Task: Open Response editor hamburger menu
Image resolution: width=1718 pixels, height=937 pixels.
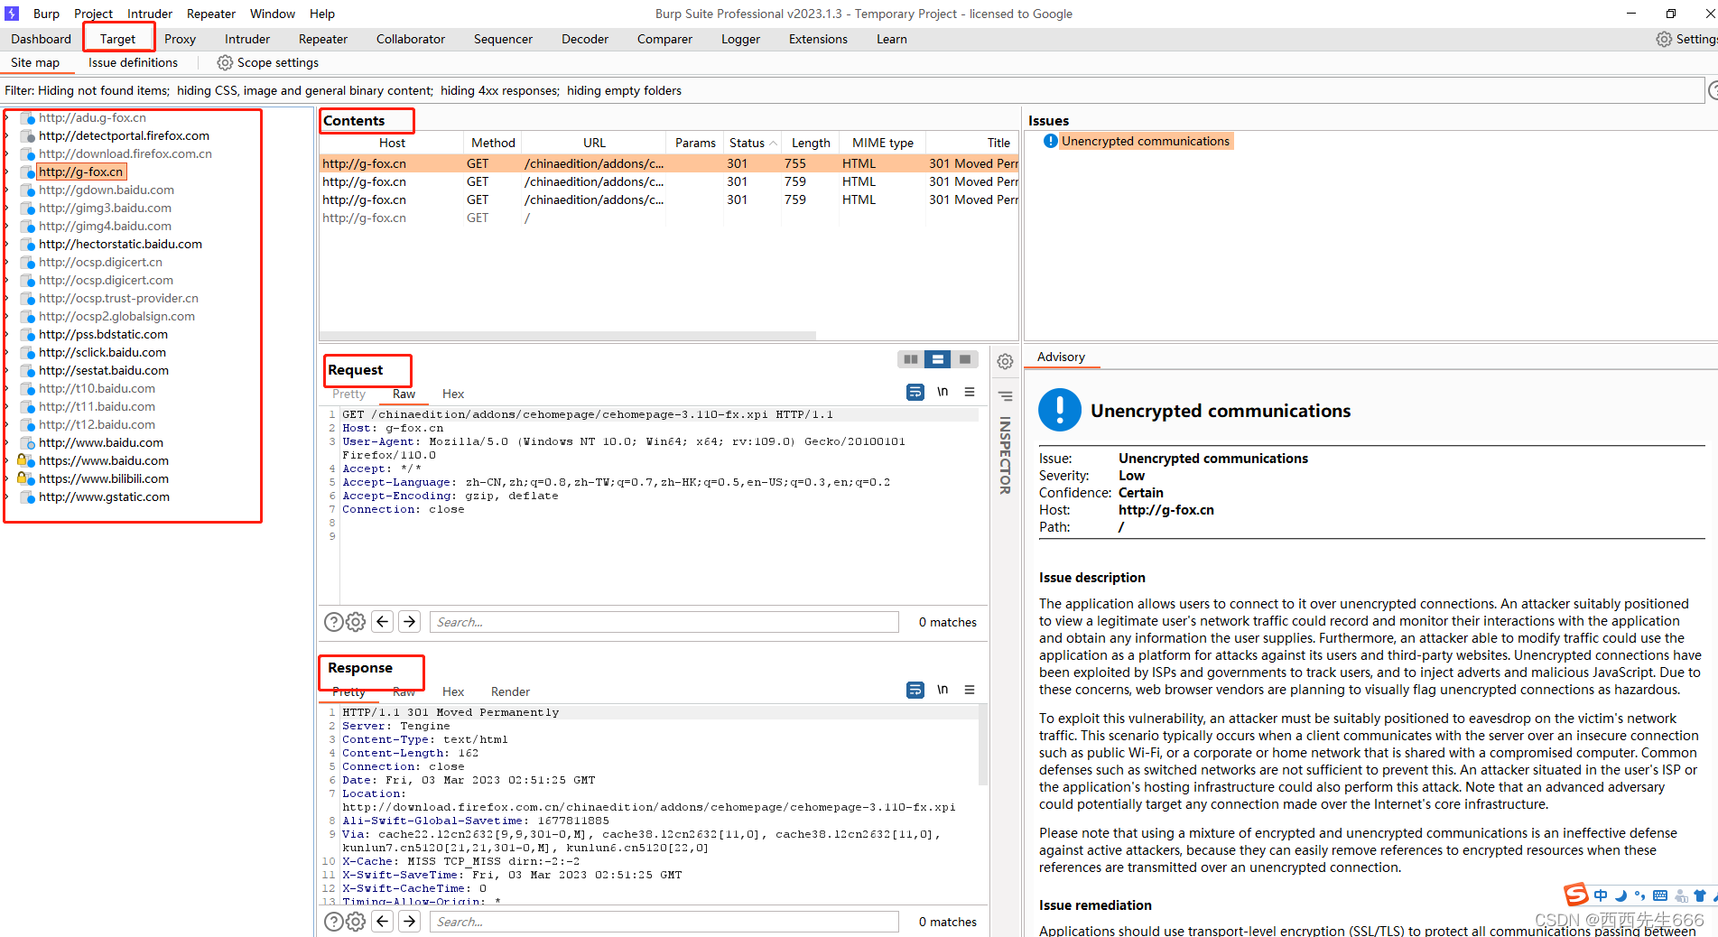Action: click(970, 690)
